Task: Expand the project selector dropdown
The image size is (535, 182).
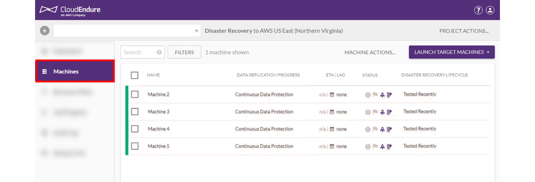Action: click(127, 31)
